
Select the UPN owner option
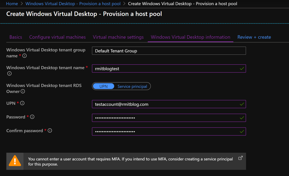click(103, 86)
